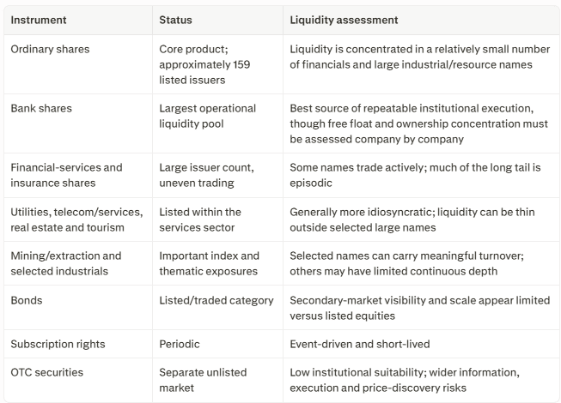Click the Utilities, telecom/services instrument cell
561x403 pixels.
76,220
